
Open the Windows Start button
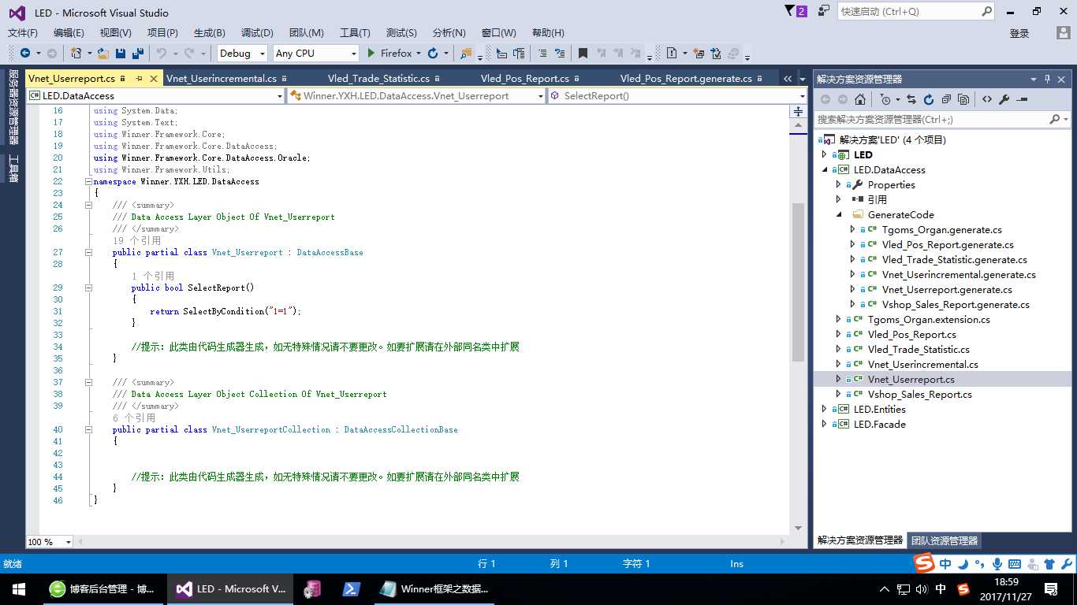click(18, 588)
